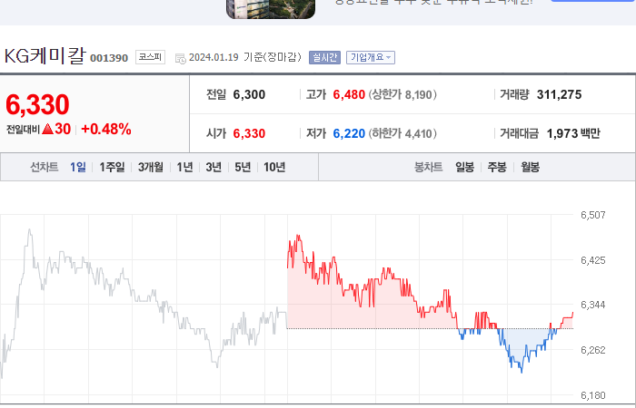Click the 선차트 label
Image resolution: width=636 pixels, height=408 pixels.
45,167
